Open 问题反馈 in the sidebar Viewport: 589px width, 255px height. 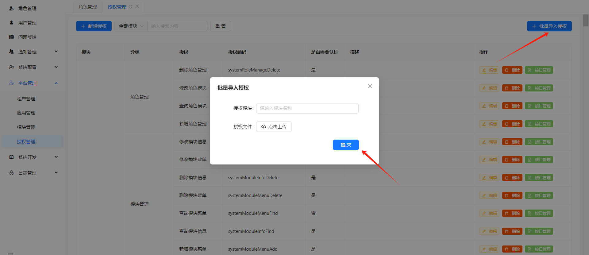point(27,37)
